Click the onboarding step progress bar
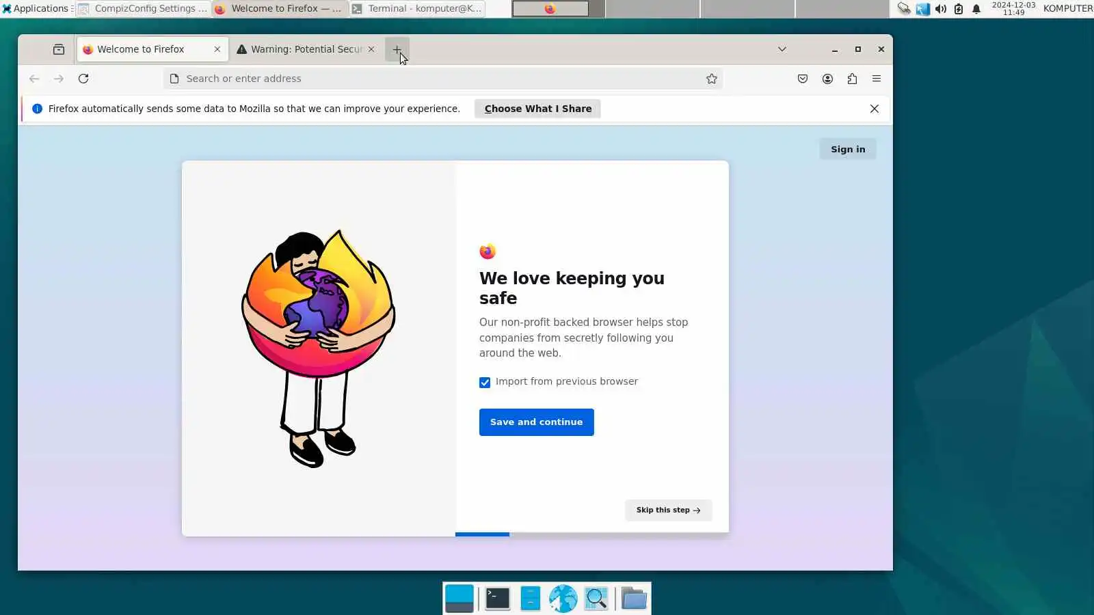This screenshot has height=615, width=1094. pyautogui.click(x=592, y=534)
